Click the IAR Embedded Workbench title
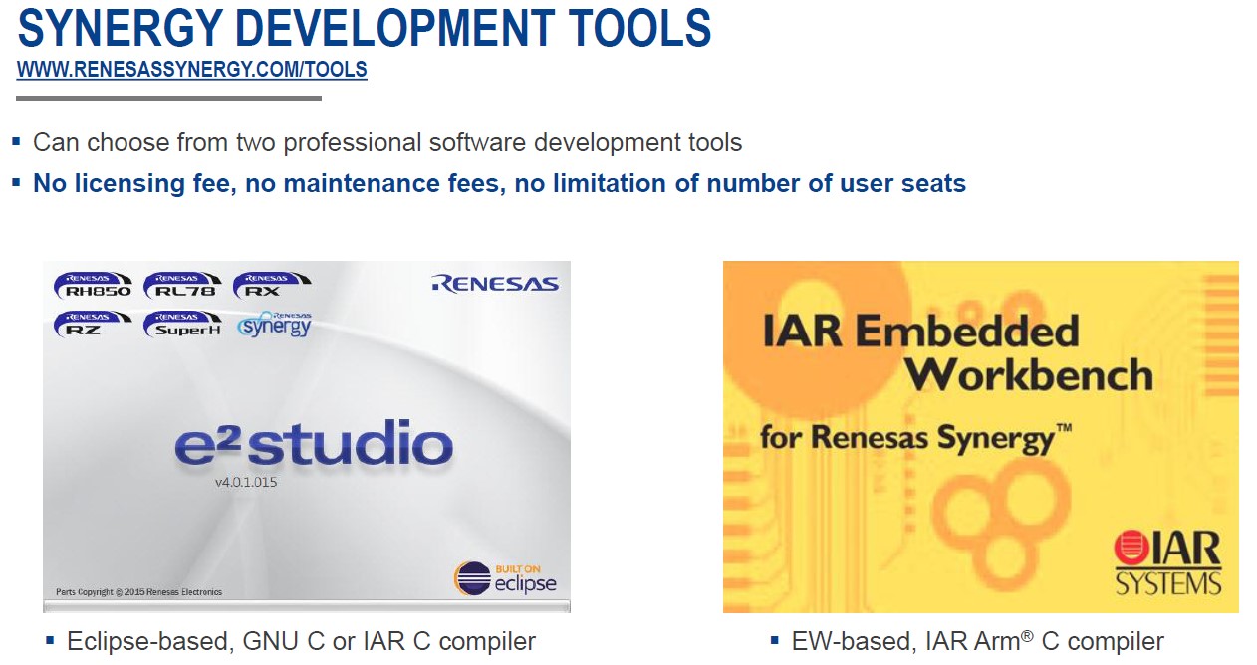The image size is (1257, 665). 957,352
